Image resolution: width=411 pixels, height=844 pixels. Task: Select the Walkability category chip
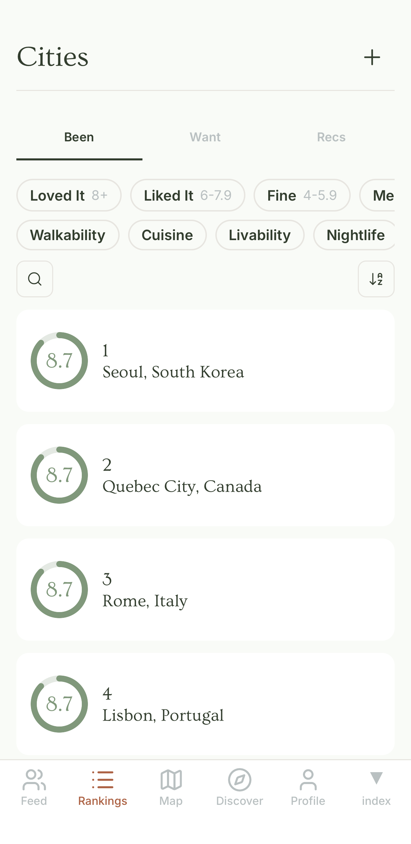pos(68,235)
